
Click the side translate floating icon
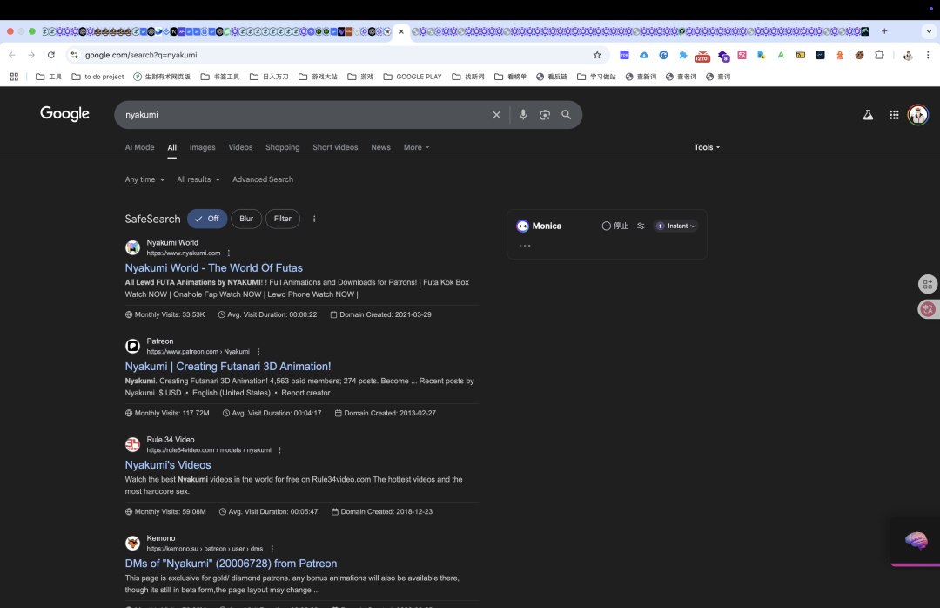[x=928, y=308]
